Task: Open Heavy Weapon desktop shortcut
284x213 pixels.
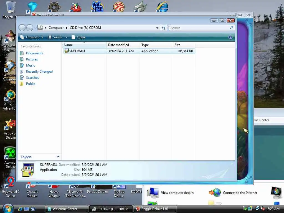Action: coord(54,191)
